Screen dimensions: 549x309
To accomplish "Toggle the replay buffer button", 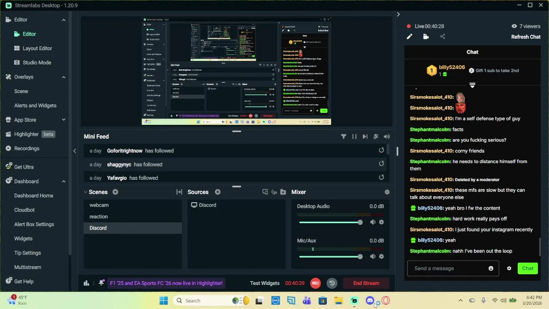I will point(332,283).
